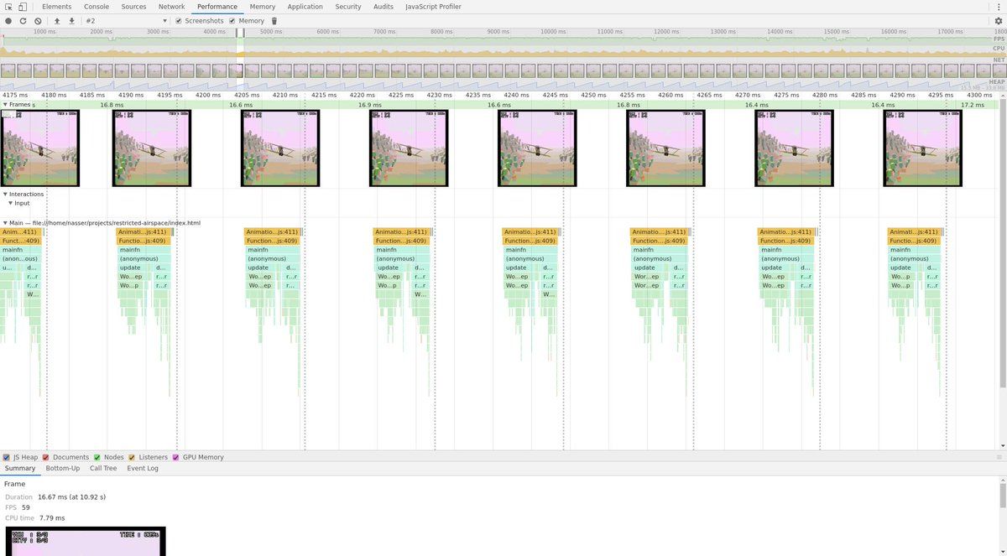
Task: Click the collect garbage trash icon
Action: click(x=274, y=21)
